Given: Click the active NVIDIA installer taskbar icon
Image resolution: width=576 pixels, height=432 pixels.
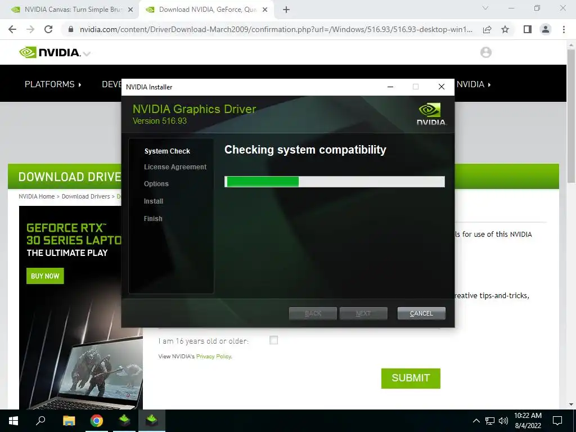Looking at the screenshot, I should point(152,421).
